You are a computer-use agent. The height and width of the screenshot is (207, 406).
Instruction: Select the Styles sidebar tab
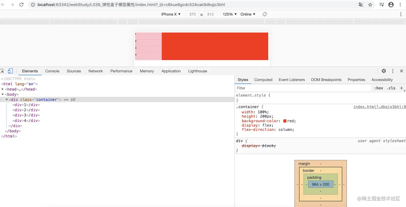(x=243, y=80)
